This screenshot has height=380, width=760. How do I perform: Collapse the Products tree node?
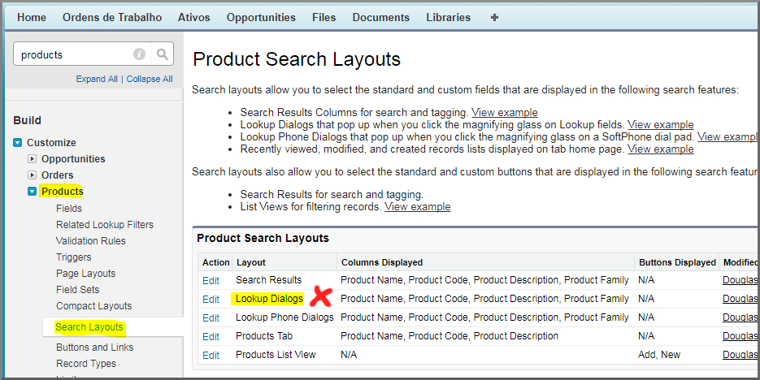click(x=33, y=192)
